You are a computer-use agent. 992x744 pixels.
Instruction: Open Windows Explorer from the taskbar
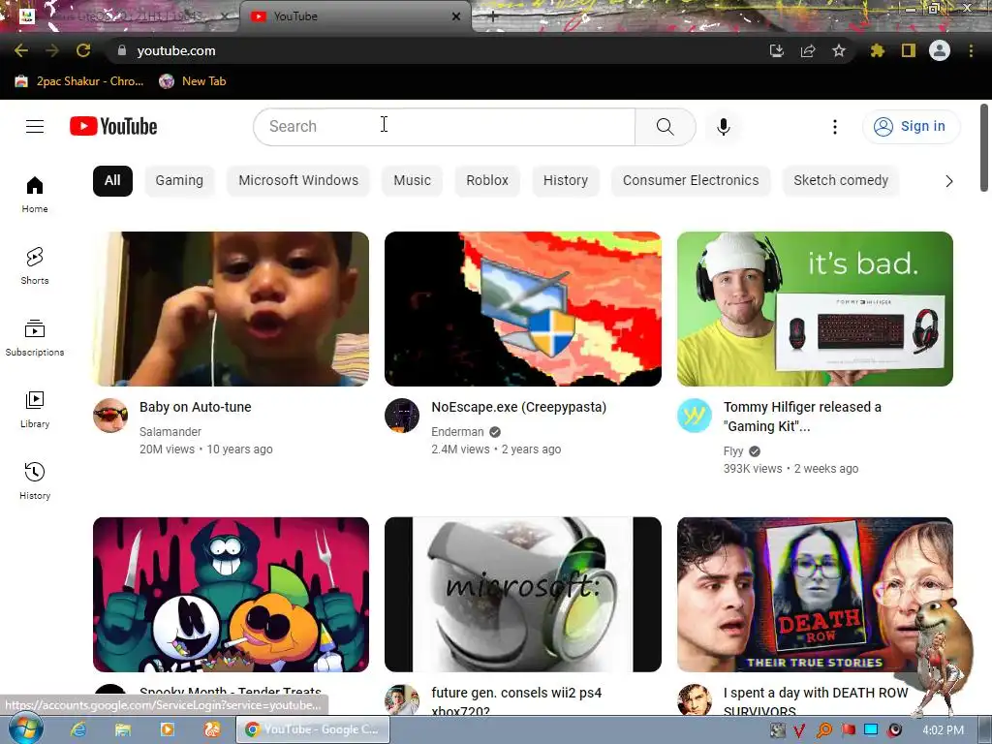pos(123,729)
